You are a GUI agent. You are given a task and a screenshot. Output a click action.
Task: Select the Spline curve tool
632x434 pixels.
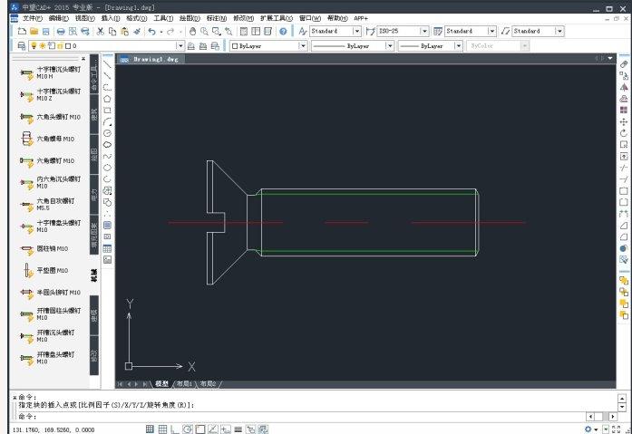tap(107, 156)
